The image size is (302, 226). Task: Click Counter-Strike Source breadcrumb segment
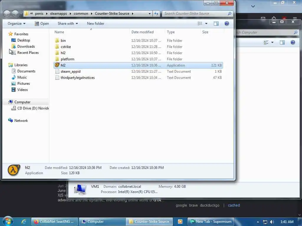pos(112,14)
